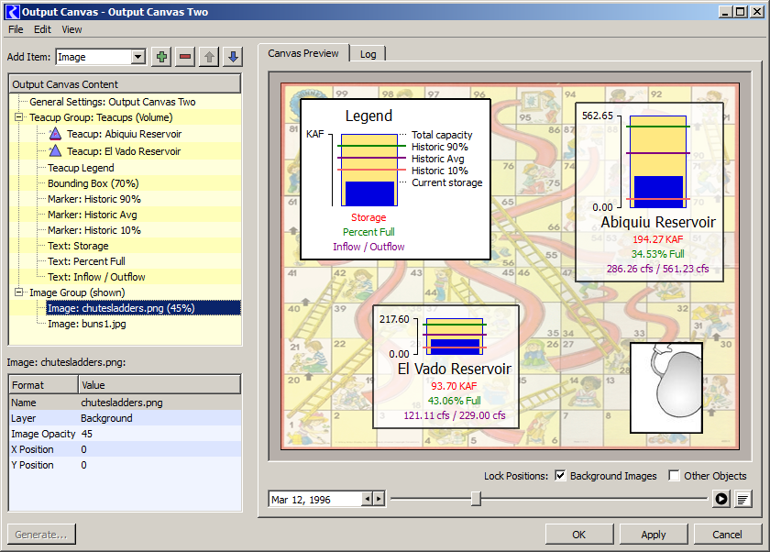Collapse the Image Group tree node

18,293
